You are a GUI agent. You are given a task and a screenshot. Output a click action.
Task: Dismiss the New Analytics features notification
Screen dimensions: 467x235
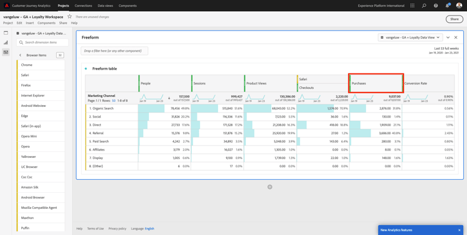(459, 230)
